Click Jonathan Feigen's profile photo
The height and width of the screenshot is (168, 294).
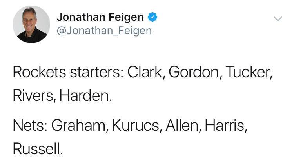31,24
